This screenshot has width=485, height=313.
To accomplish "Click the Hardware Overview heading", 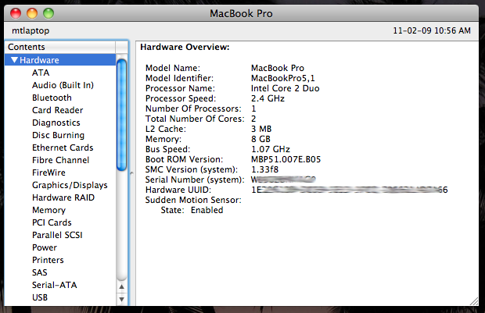I will click(x=185, y=47).
